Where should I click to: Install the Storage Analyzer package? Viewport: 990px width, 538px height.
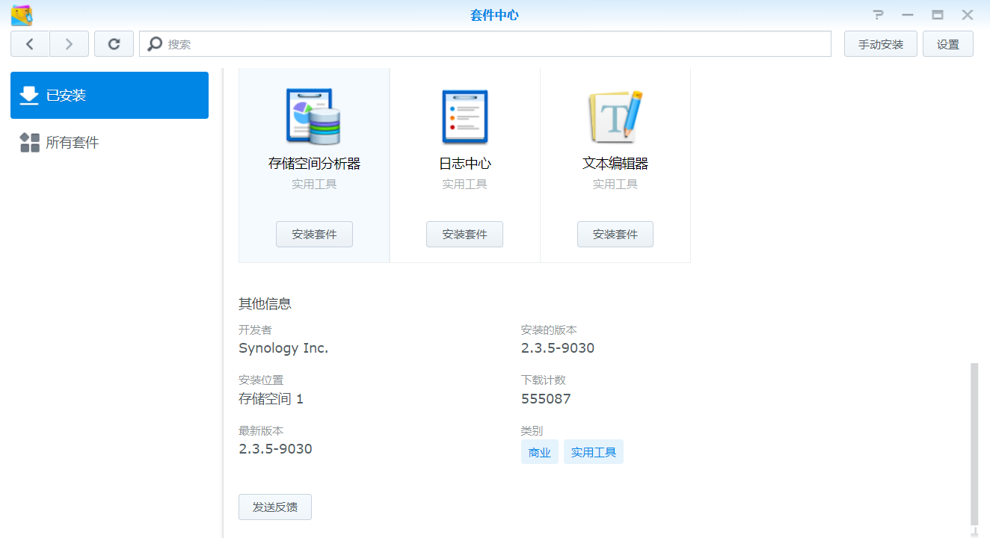point(314,235)
